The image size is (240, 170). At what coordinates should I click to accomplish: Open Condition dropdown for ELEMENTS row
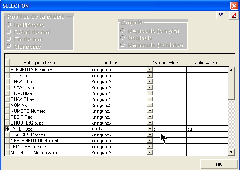point(150,70)
